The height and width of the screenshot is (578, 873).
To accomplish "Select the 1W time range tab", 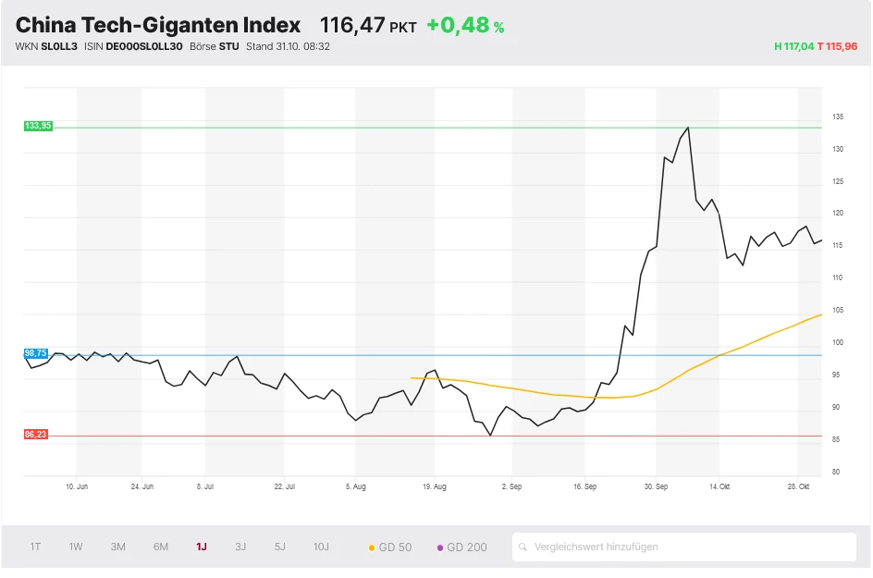I will 75,547.
